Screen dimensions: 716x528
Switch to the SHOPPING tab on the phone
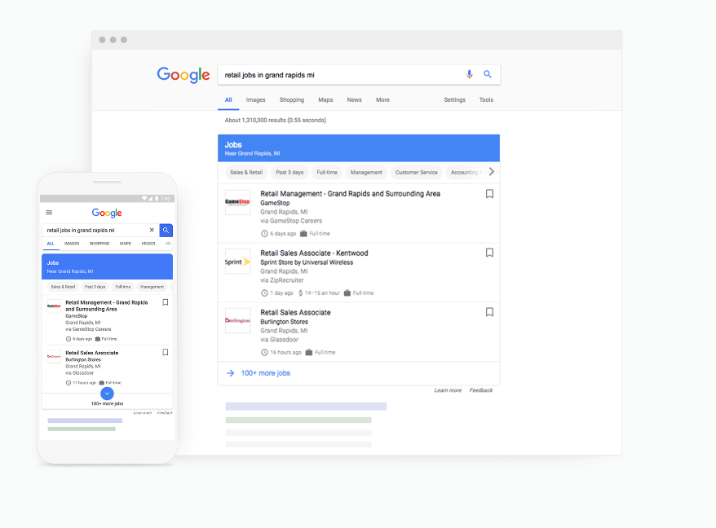click(99, 244)
